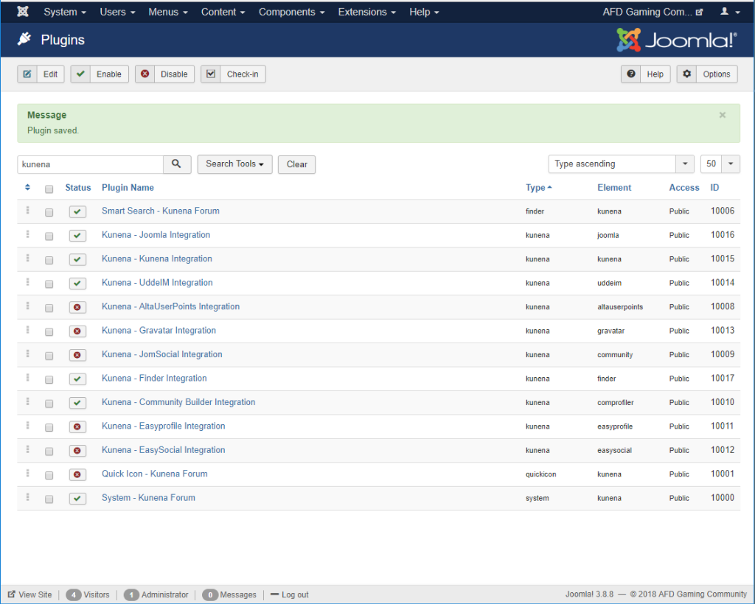Click the drag handle for Smart Search row
This screenshot has height=604, width=755.
[x=28, y=211]
